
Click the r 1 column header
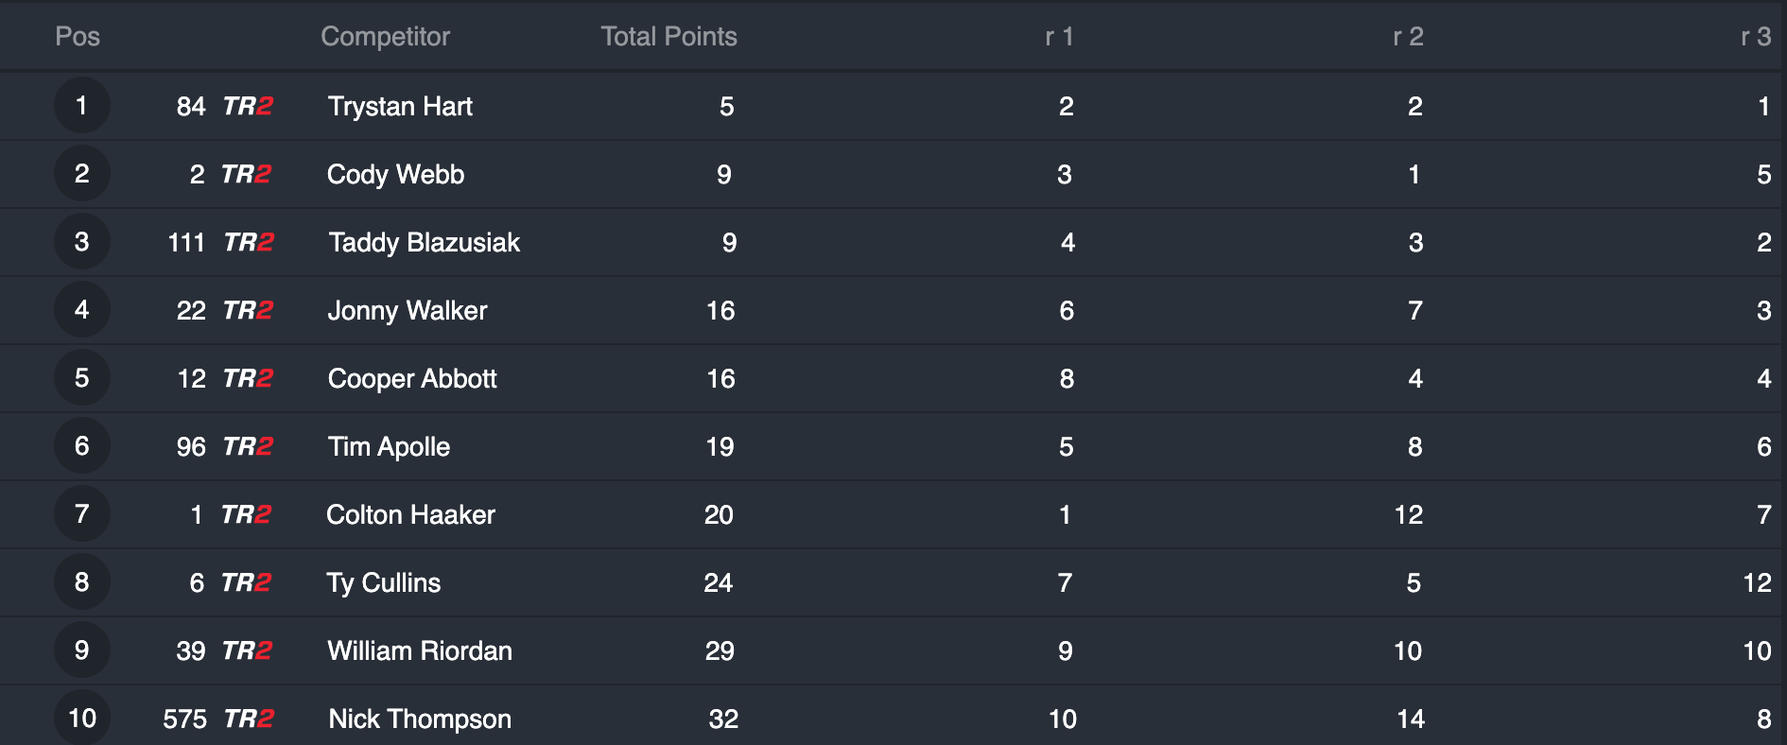(1059, 36)
